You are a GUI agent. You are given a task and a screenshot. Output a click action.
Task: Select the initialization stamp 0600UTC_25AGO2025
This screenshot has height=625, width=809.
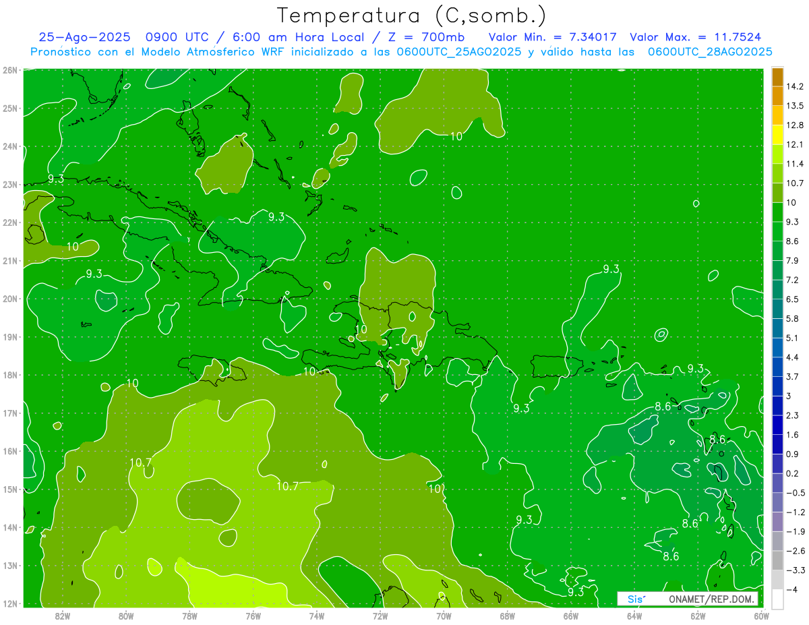click(459, 52)
